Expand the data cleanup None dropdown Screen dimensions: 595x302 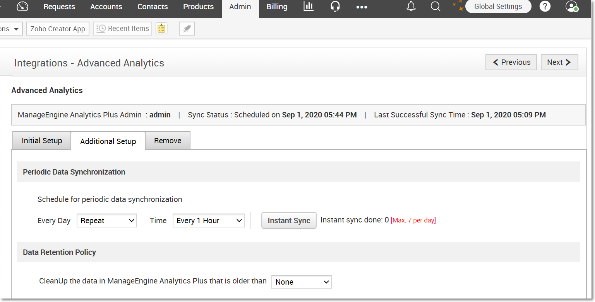click(x=302, y=282)
